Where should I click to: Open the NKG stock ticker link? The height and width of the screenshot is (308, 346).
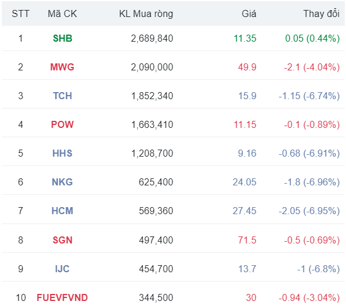(62, 182)
